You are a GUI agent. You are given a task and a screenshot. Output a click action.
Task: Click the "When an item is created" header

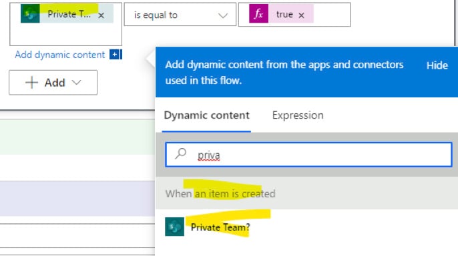(220, 193)
